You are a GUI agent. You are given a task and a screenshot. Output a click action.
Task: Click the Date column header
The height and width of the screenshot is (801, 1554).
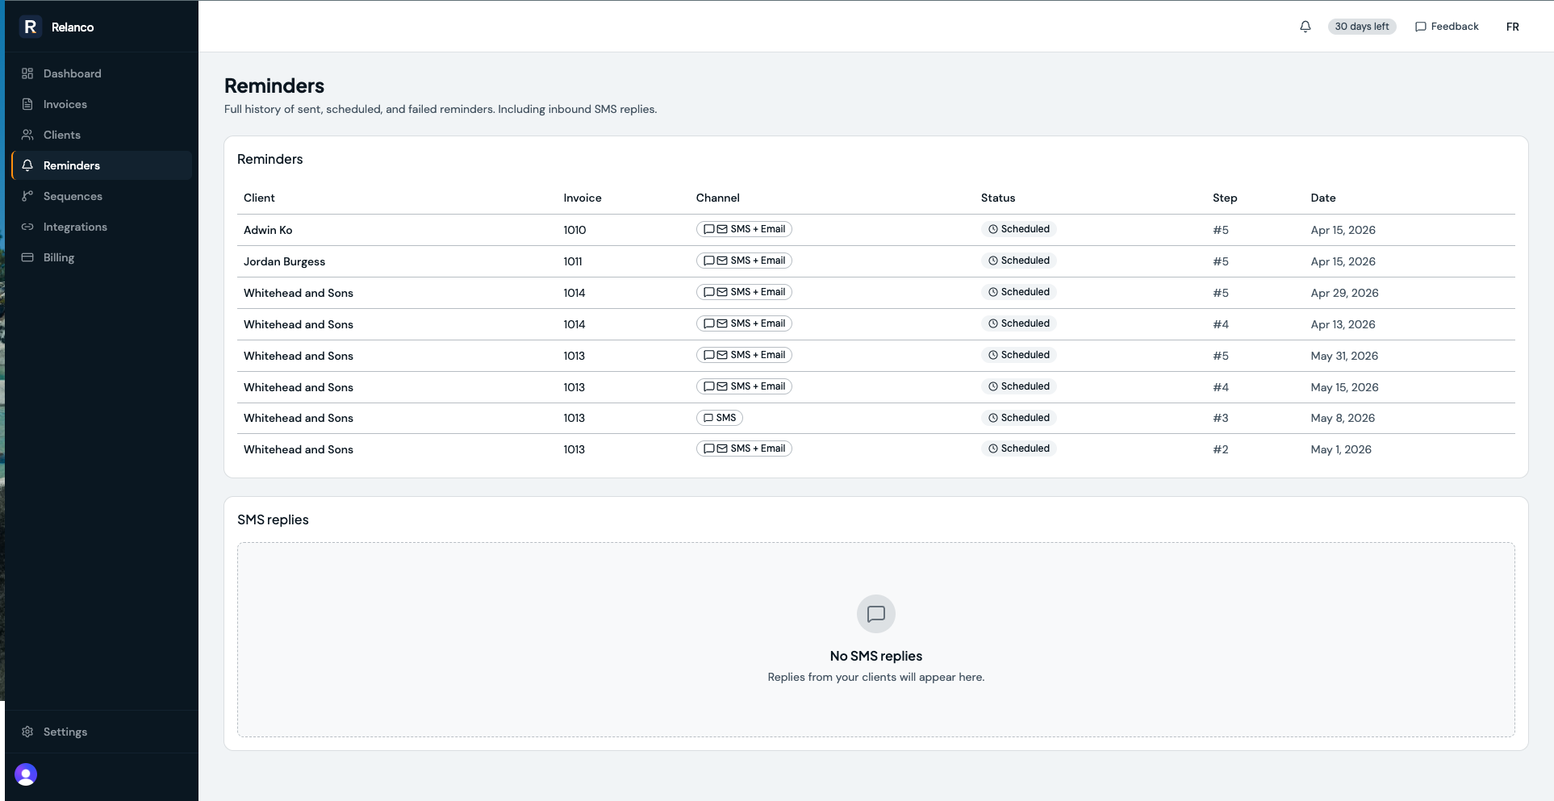click(x=1323, y=198)
